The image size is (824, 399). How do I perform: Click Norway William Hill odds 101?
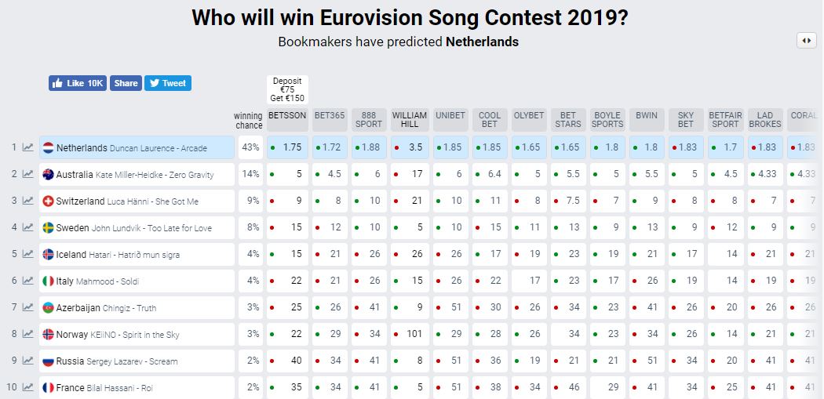[410, 335]
